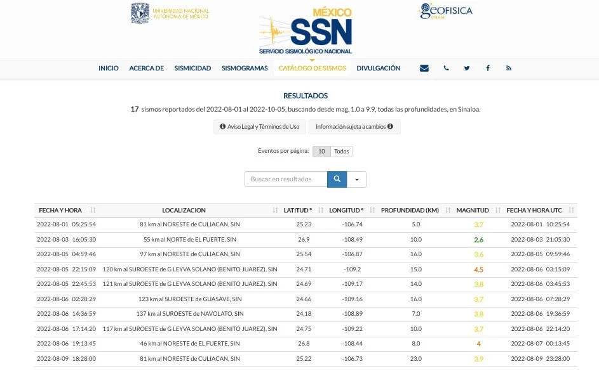Sort by Profundidad (km) column arrows
Image resolution: width=599 pixels, height=376 pixels.
click(448, 210)
